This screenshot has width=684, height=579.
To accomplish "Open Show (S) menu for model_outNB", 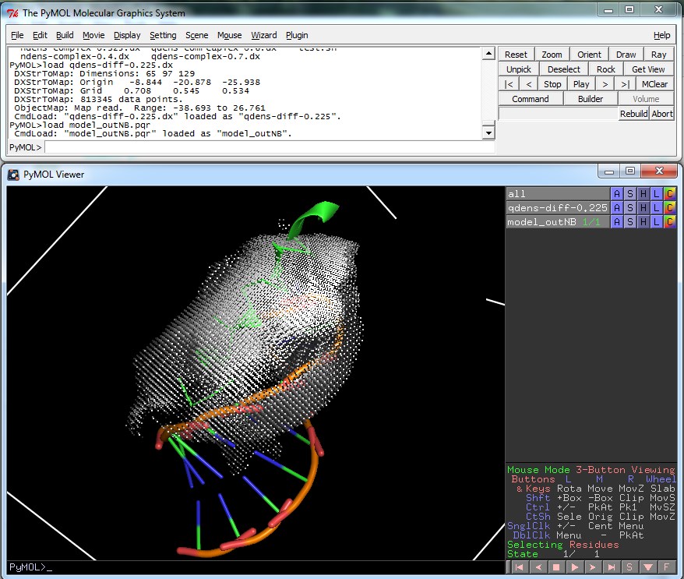I will [x=629, y=221].
